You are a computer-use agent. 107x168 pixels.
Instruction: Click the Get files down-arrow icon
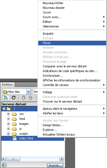pyautogui.click(x=24, y=98)
